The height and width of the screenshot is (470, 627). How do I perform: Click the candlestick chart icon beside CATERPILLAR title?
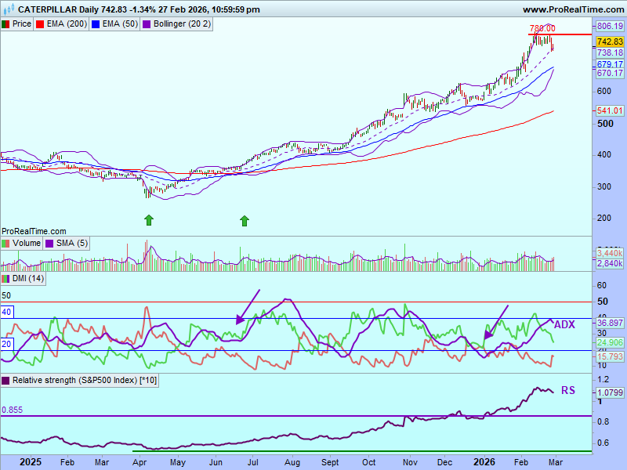coord(8,9)
